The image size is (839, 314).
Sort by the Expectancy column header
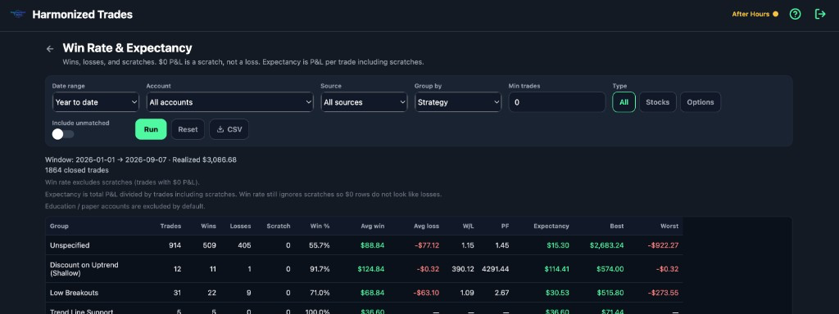point(551,226)
